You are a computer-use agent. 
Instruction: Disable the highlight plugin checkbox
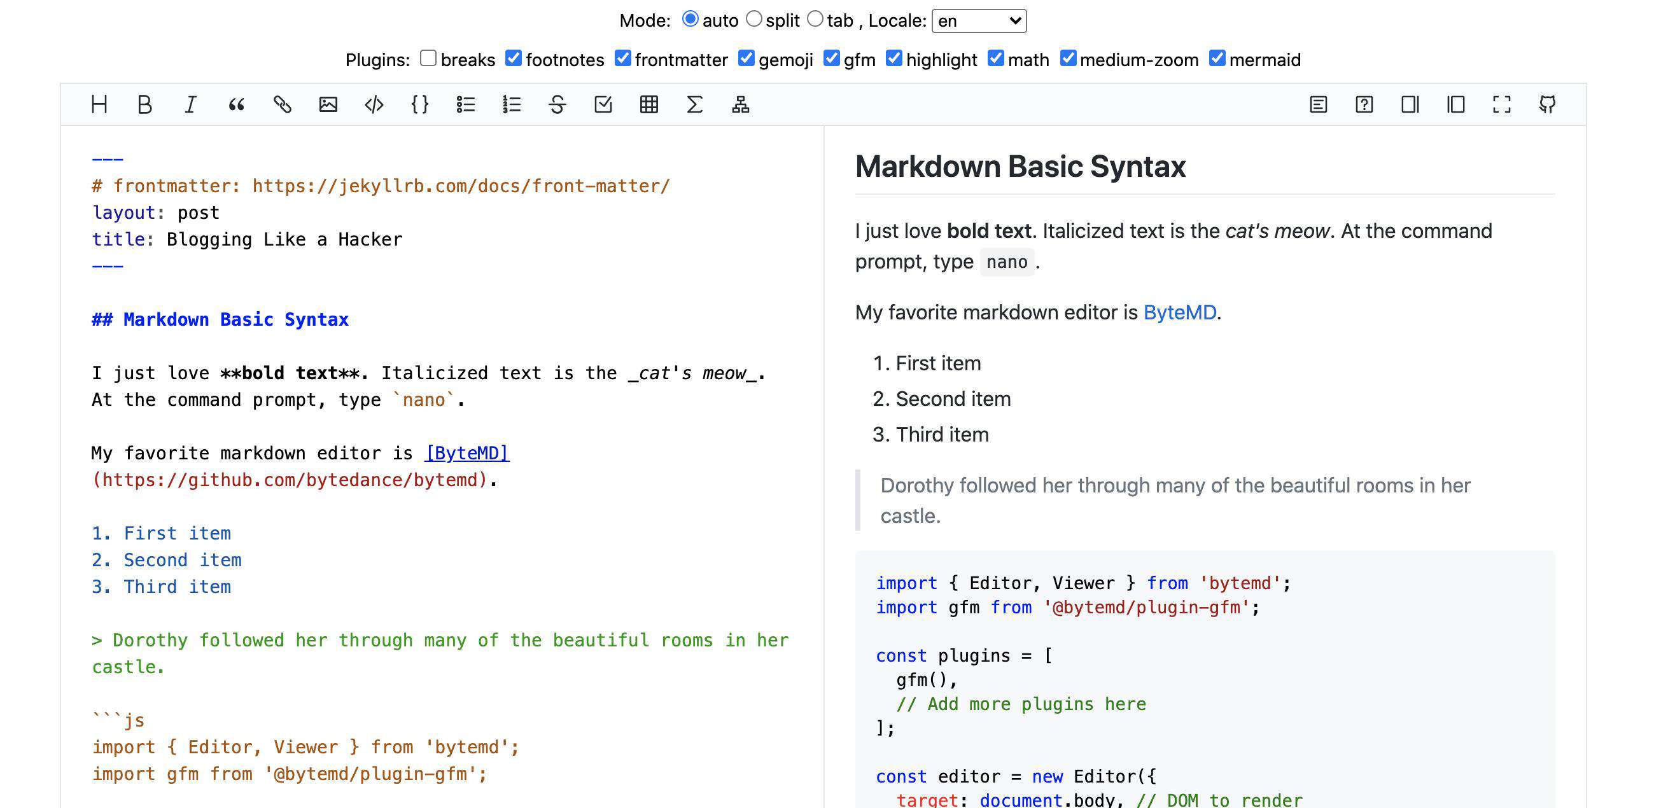(x=894, y=58)
